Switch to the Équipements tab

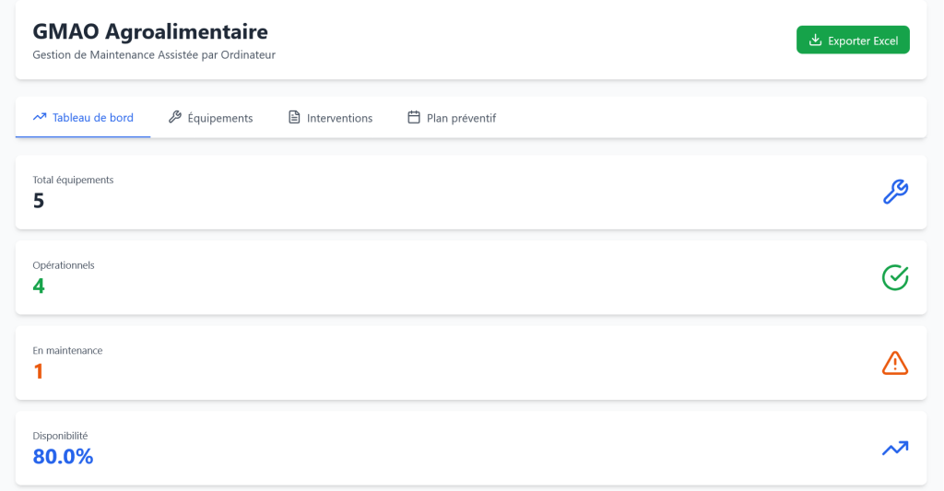pyautogui.click(x=219, y=118)
